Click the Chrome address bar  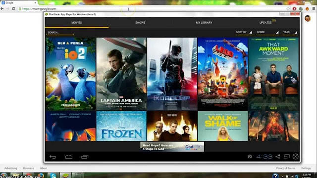pyautogui.click(x=152, y=9)
